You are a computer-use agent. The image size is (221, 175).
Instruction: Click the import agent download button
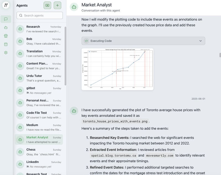tap(48, 5)
